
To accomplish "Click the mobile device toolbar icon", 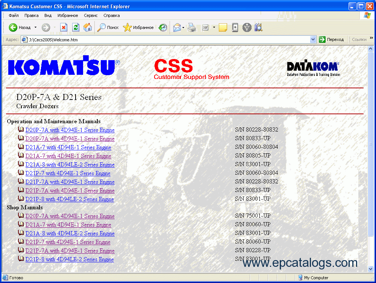I will click(235, 27).
